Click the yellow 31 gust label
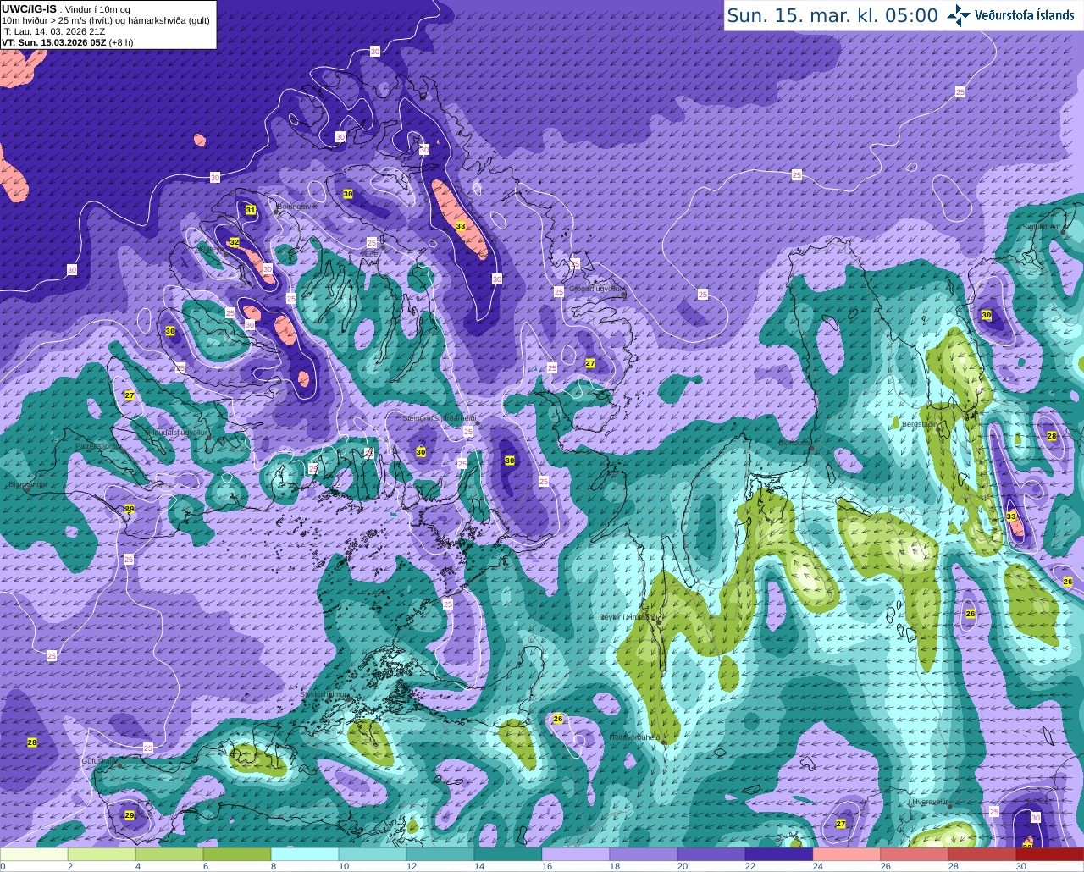Image resolution: width=1084 pixels, height=872 pixels. pos(250,210)
